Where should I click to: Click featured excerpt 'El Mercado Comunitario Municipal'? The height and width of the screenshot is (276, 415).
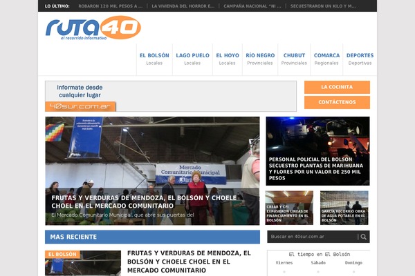122,215
